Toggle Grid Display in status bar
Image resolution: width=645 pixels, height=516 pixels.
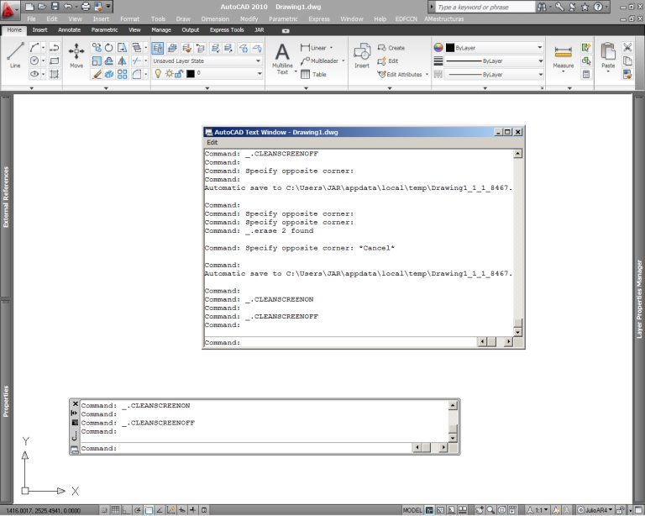pyautogui.click(x=115, y=510)
